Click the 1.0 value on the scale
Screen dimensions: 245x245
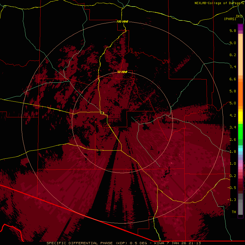coord(233,164)
